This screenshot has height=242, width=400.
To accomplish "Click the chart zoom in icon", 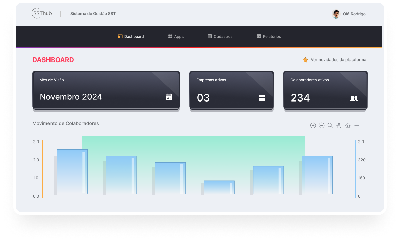I will (313, 125).
